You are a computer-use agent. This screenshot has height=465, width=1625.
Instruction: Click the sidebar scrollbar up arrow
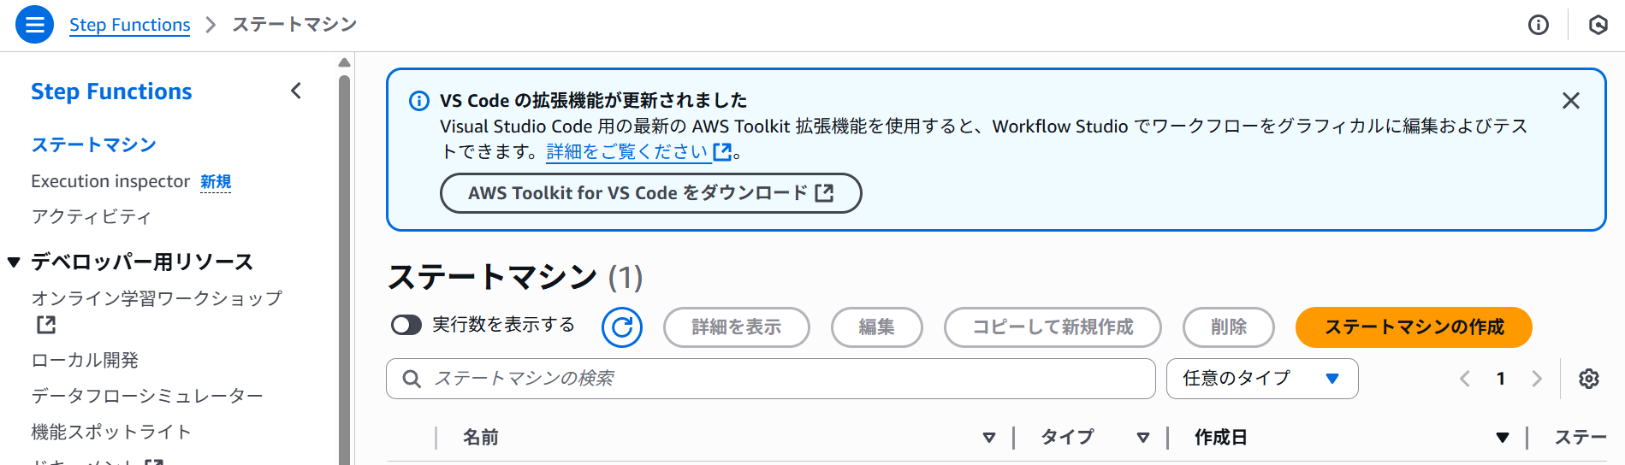pos(344,62)
